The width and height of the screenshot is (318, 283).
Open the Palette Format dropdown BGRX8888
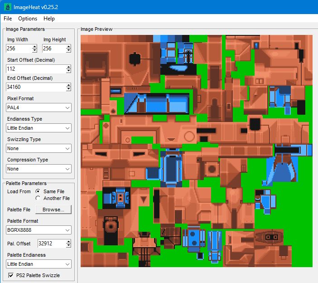39,230
